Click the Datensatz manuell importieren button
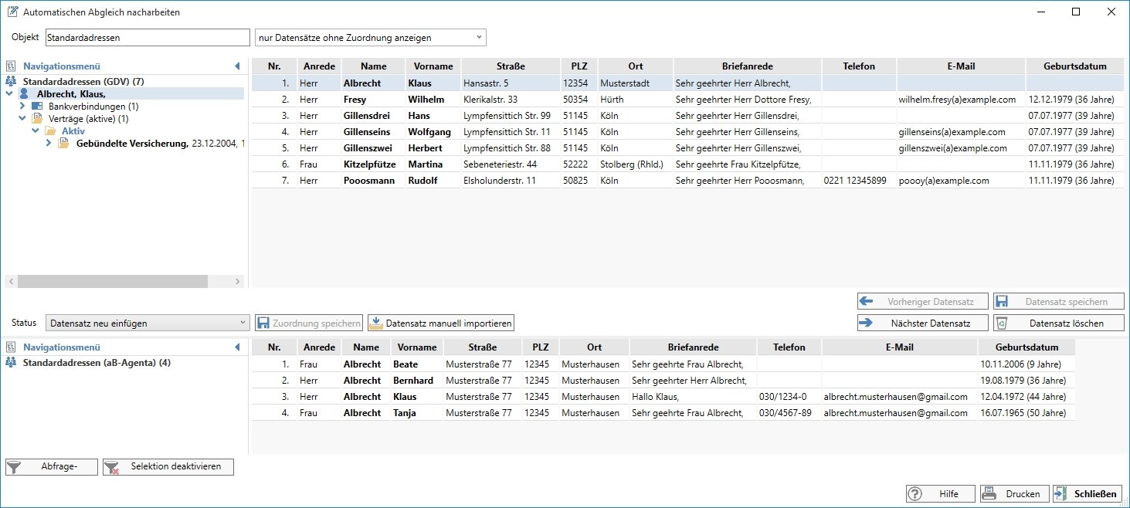Screen dimensions: 1130x508 tap(441, 323)
